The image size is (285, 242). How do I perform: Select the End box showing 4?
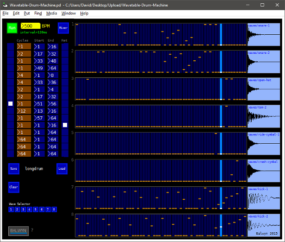[53, 89]
